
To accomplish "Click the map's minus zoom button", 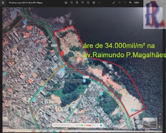I will 160,122.
